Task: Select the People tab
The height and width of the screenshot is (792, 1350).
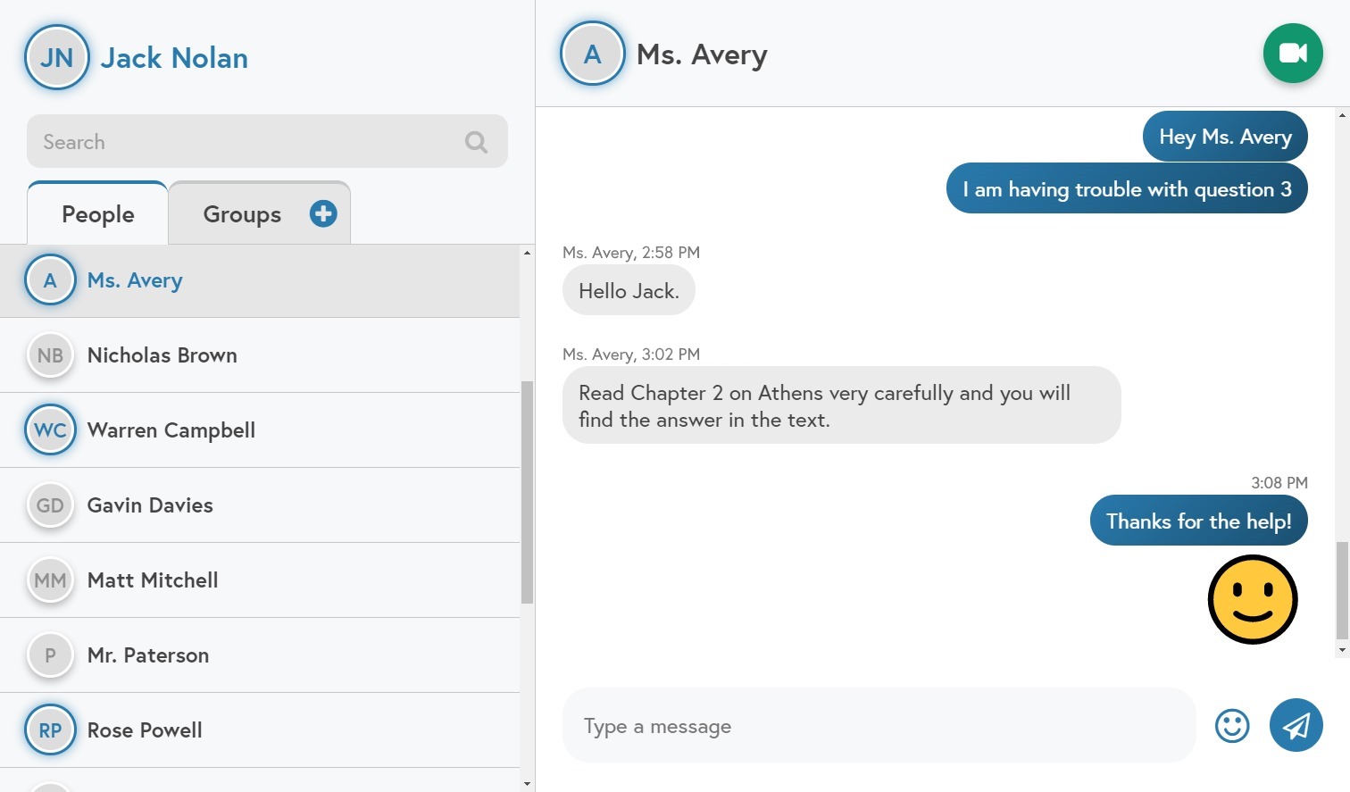Action: point(98,214)
